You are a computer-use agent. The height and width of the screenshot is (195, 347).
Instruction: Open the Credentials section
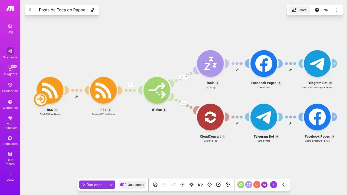tap(10, 87)
